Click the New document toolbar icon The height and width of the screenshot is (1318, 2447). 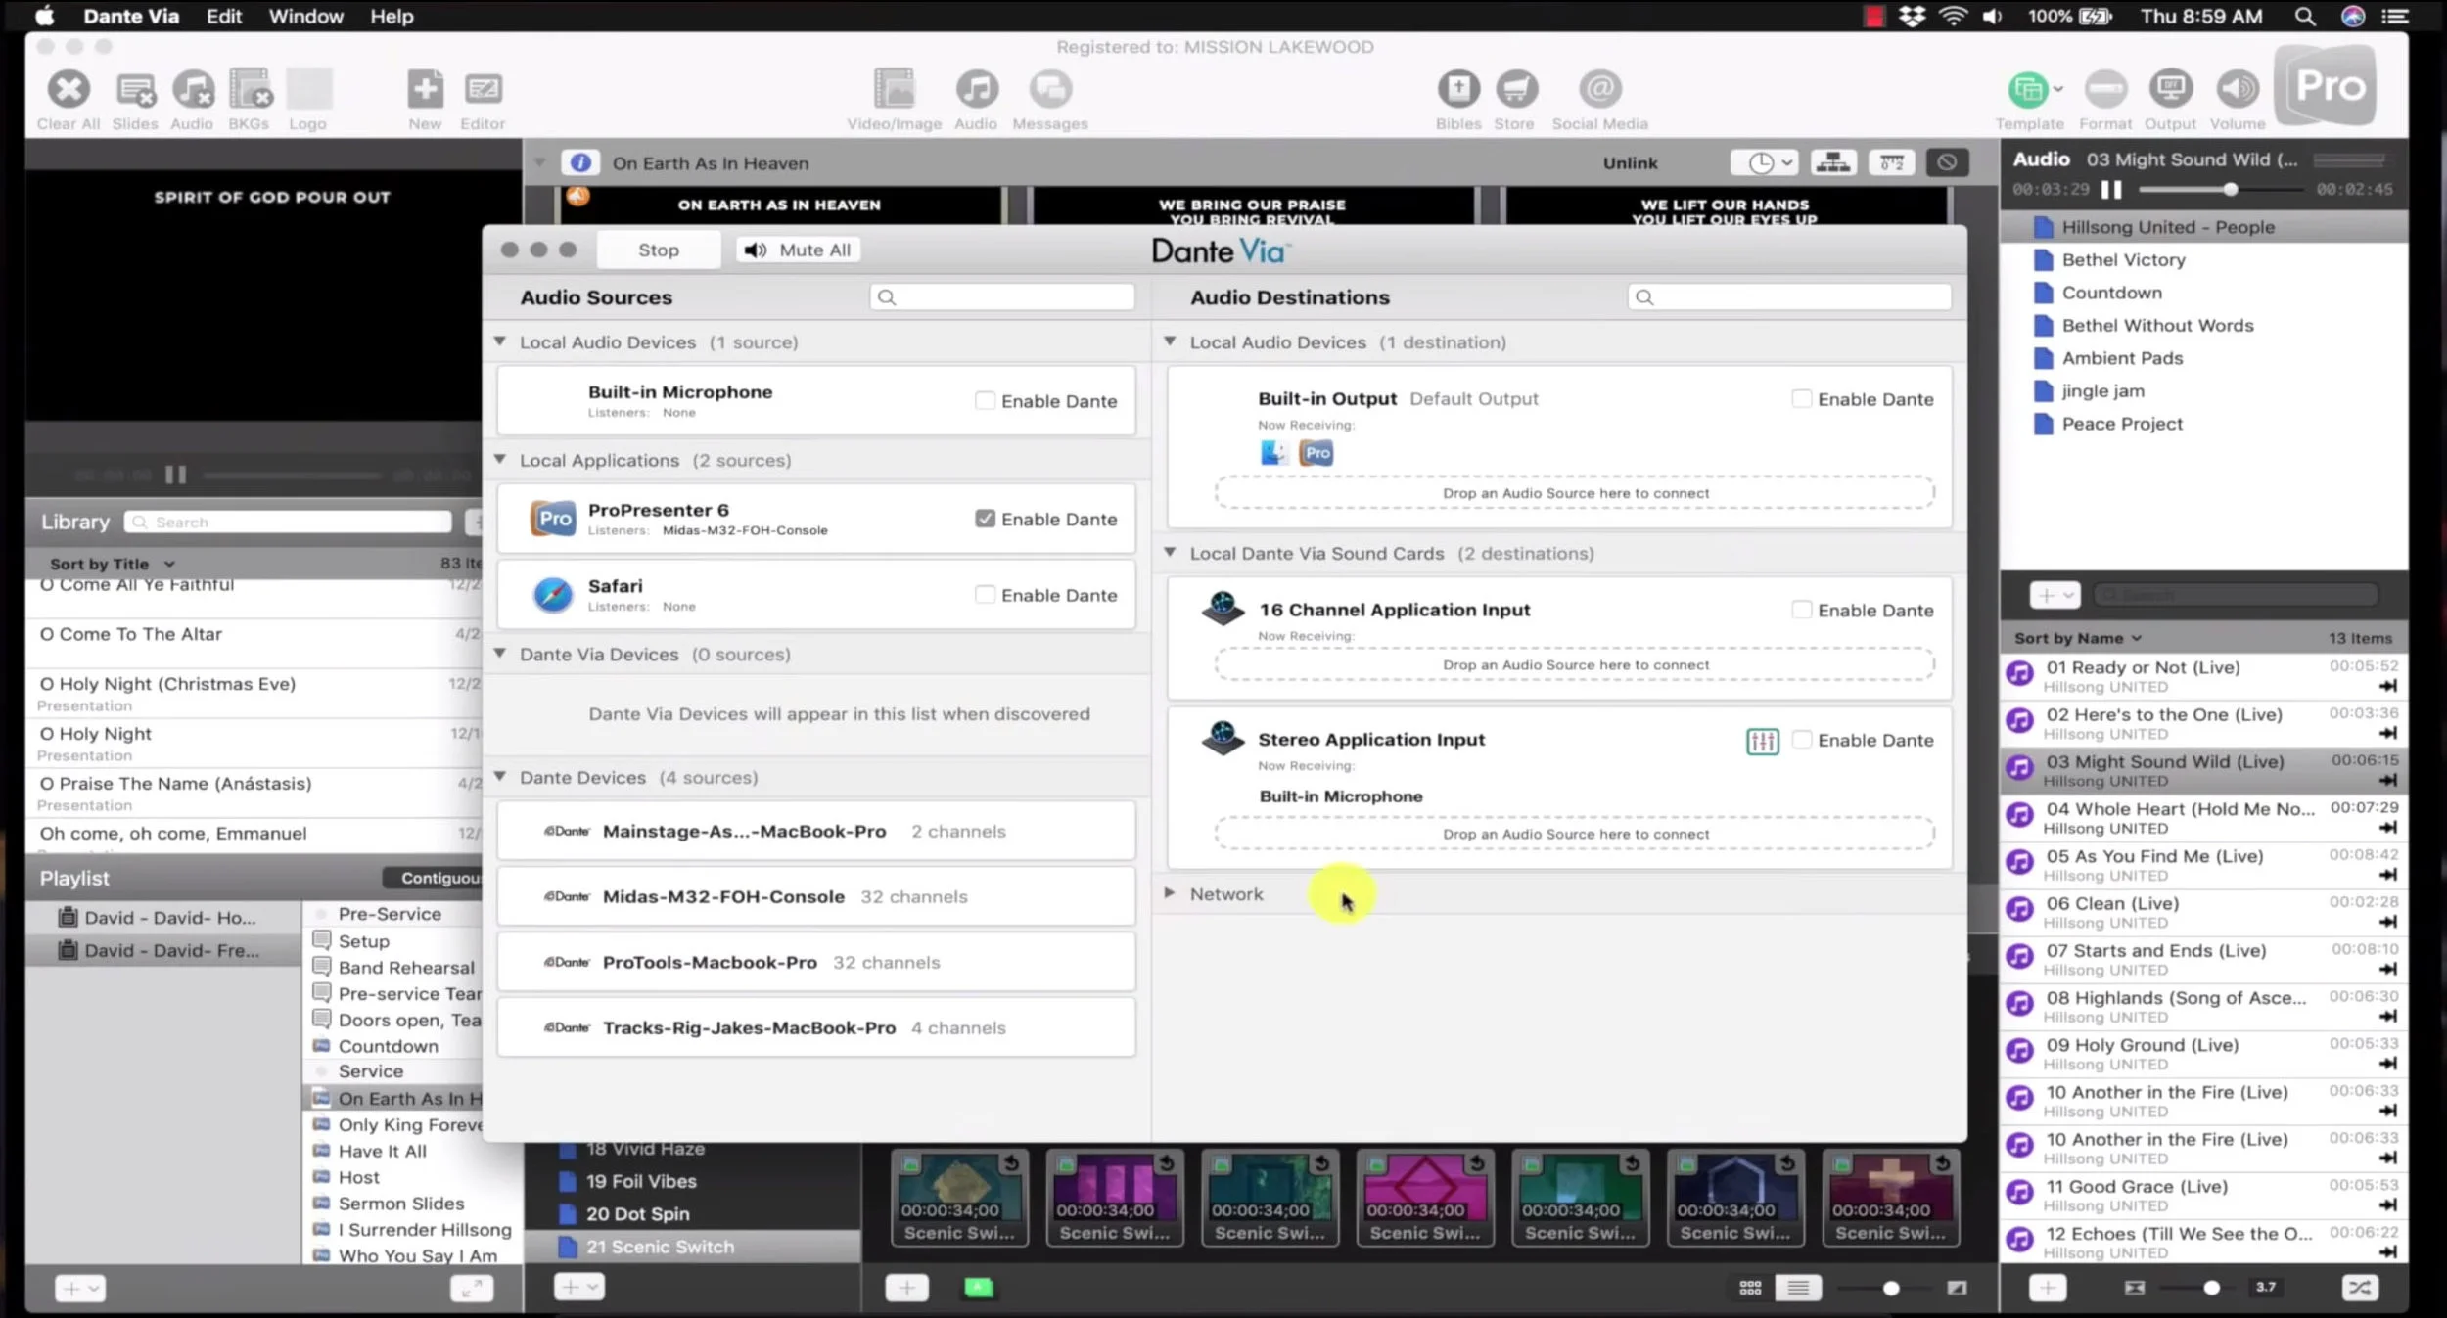[425, 90]
